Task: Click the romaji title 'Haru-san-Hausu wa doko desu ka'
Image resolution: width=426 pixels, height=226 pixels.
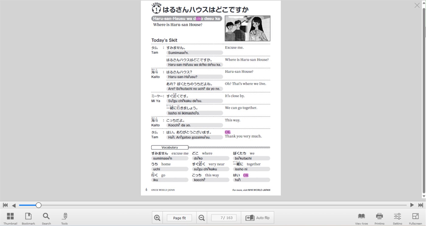Action: [186, 19]
